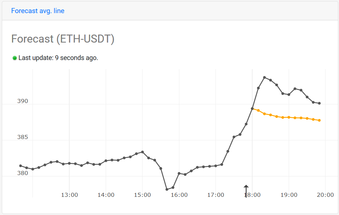Screen dimensions: 339x215
Task: Click the 15:00 time axis label
Action: (x=142, y=195)
